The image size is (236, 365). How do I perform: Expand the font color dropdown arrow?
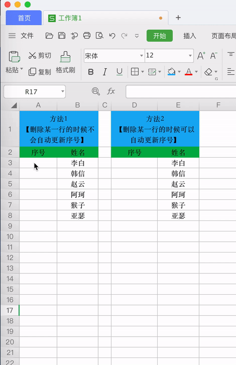point(196,72)
